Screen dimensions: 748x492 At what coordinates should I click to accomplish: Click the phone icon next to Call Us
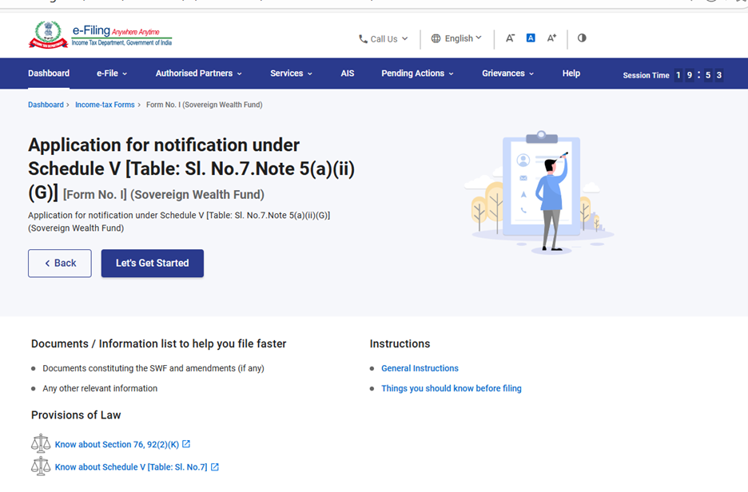point(361,38)
